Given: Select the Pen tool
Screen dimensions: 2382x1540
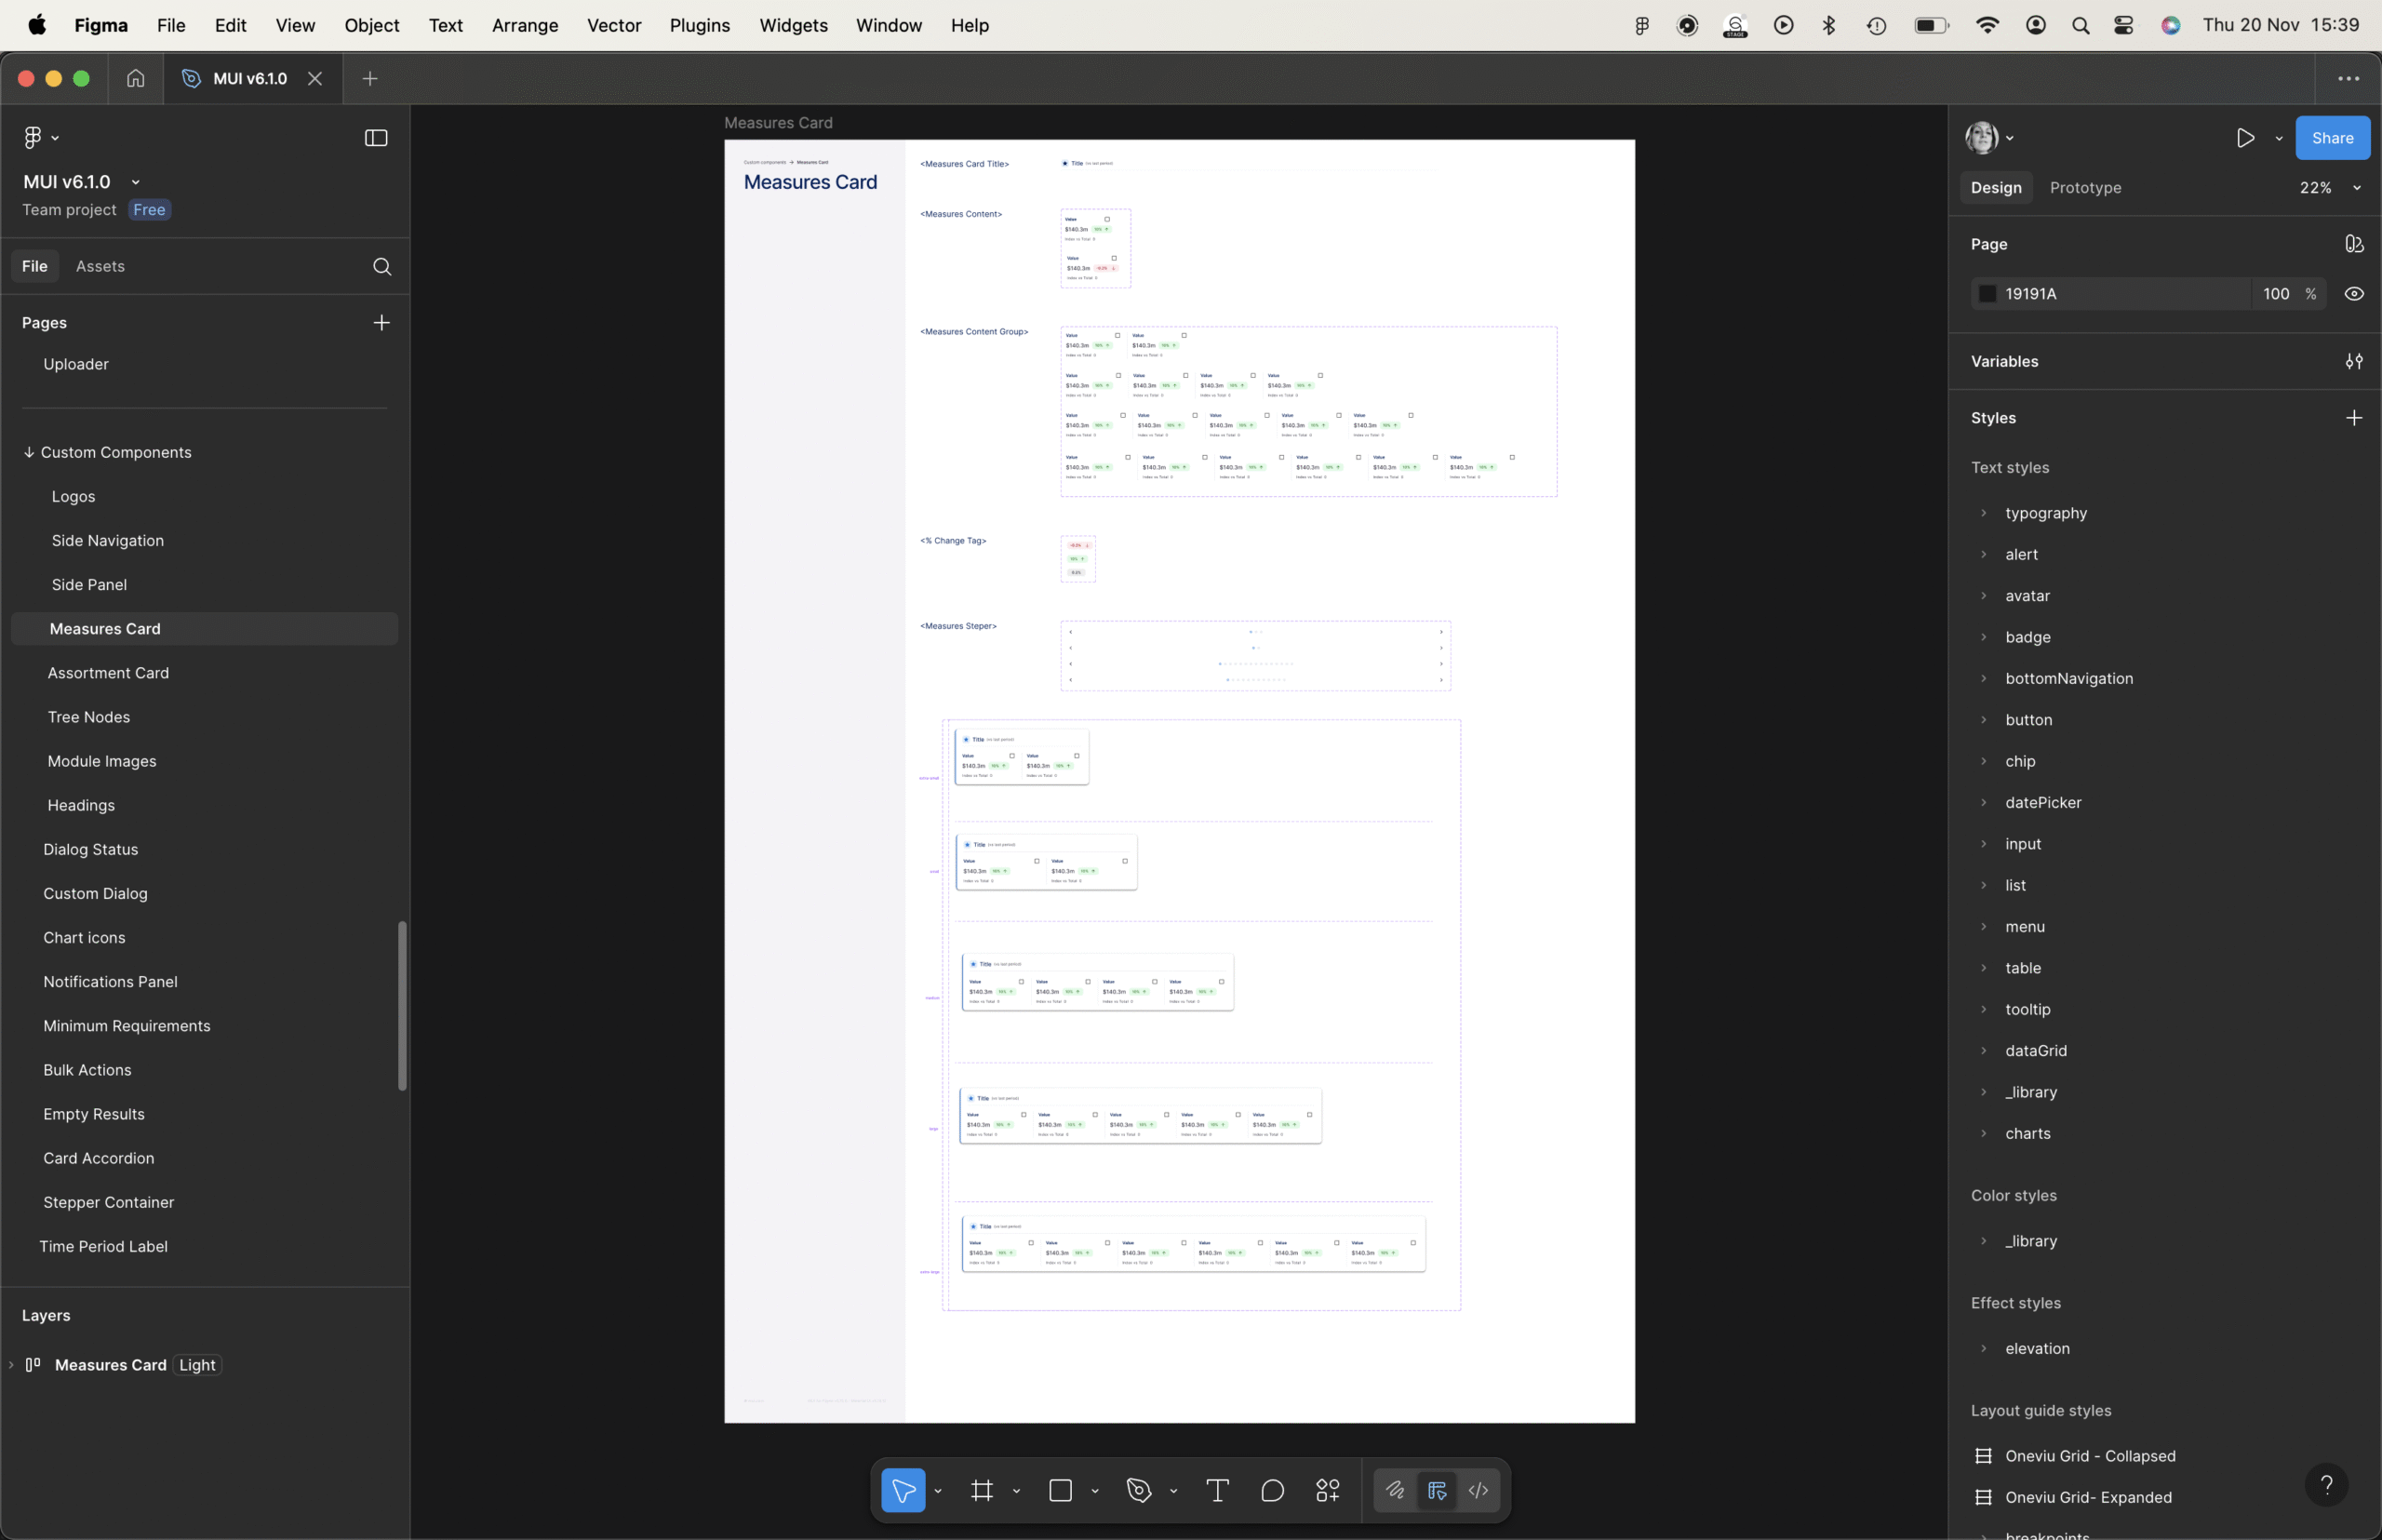Looking at the screenshot, I should 1139,1490.
